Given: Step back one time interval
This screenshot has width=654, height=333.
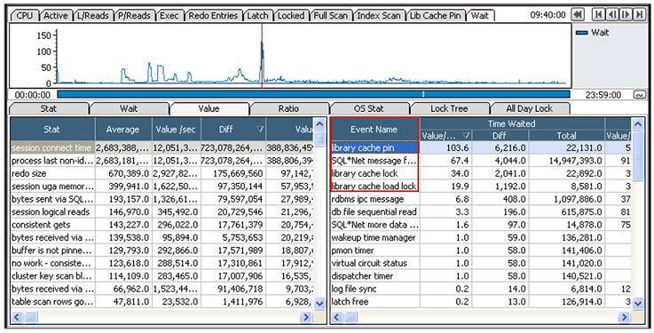Looking at the screenshot, I should (x=612, y=15).
